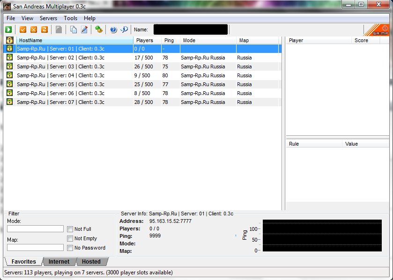The image size is (393, 280).
Task: Click the Value column header
Action: [x=365, y=144]
